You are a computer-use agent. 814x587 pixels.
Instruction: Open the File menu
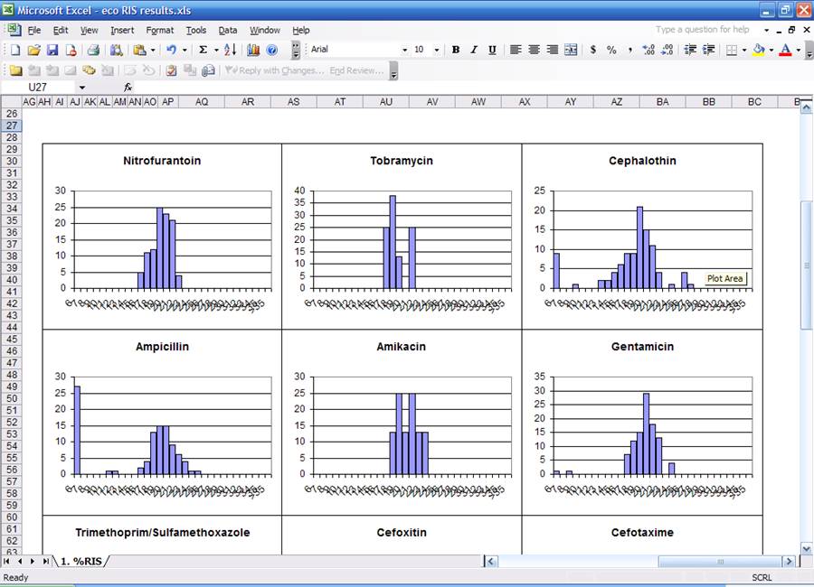34,30
